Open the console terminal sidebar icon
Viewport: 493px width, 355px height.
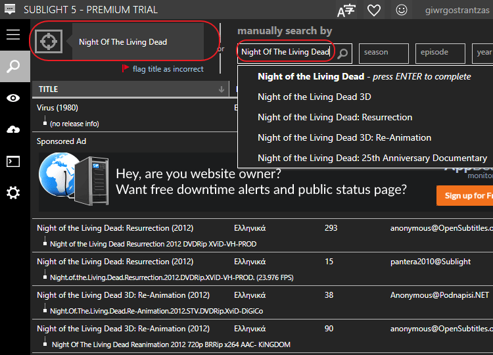[x=13, y=161]
